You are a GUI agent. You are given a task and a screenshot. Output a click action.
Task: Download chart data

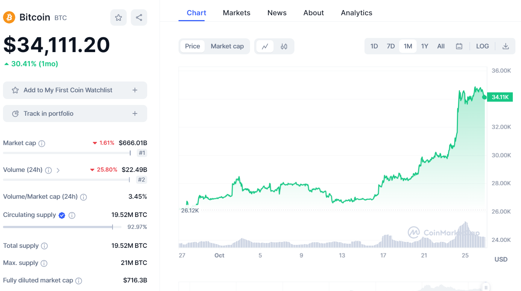pyautogui.click(x=506, y=47)
